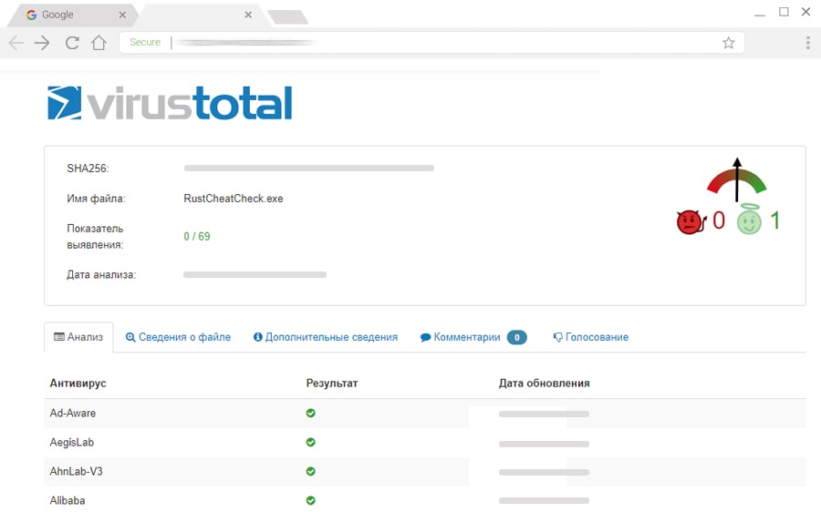Click the red devil malicious vote icon

[x=691, y=221]
